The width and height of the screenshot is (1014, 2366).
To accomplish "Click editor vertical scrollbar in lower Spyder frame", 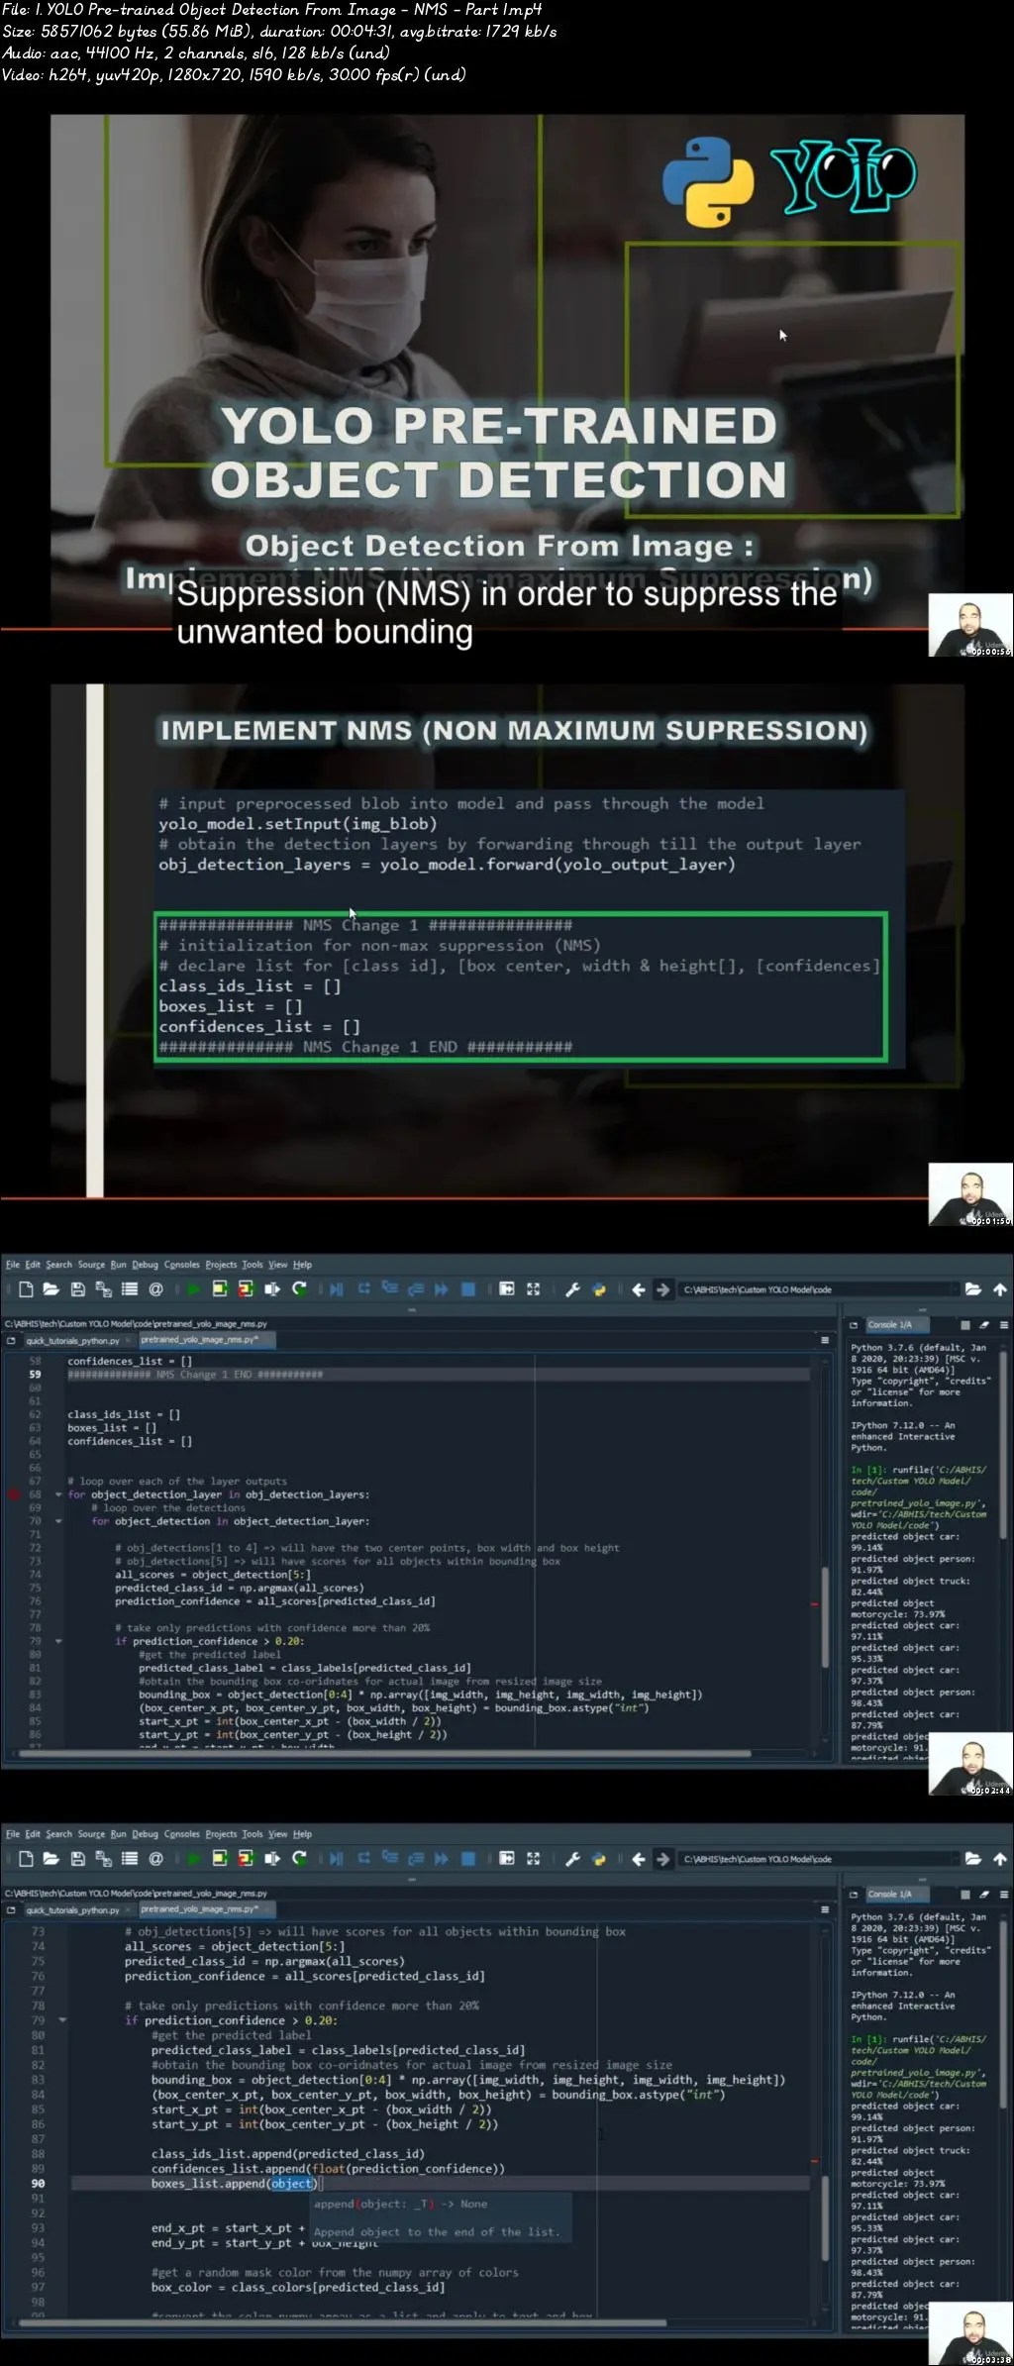I will (824, 2220).
